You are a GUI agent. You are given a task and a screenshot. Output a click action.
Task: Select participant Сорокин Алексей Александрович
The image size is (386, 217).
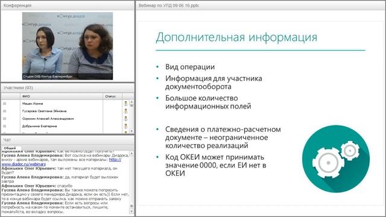point(48,119)
